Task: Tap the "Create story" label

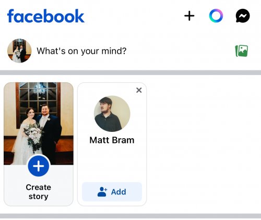Action: point(39,192)
